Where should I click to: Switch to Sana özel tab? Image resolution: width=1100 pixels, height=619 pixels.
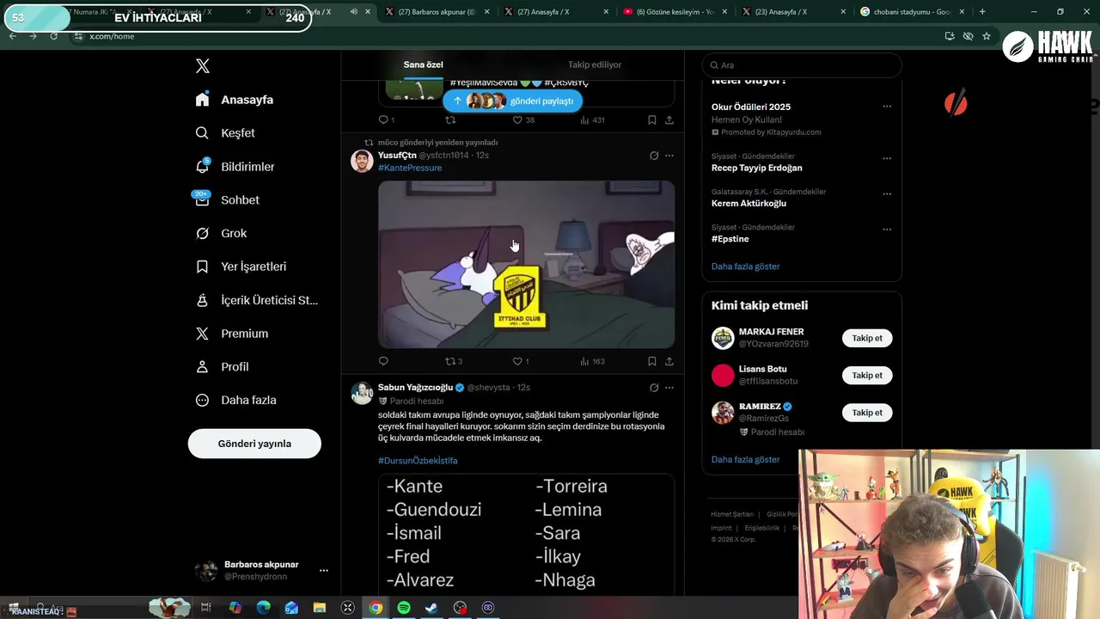423,64
